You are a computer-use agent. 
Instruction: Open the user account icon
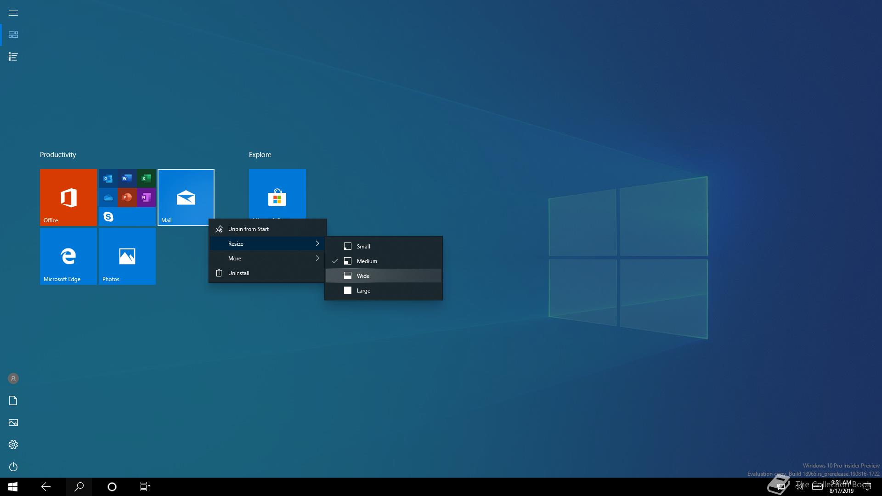click(13, 378)
